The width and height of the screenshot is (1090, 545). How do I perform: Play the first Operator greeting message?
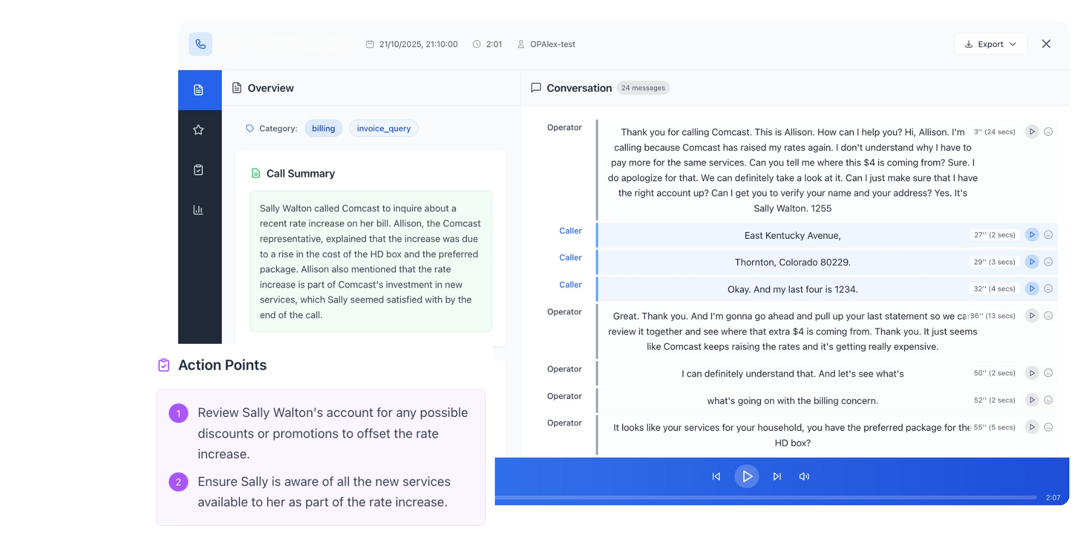[1032, 132]
